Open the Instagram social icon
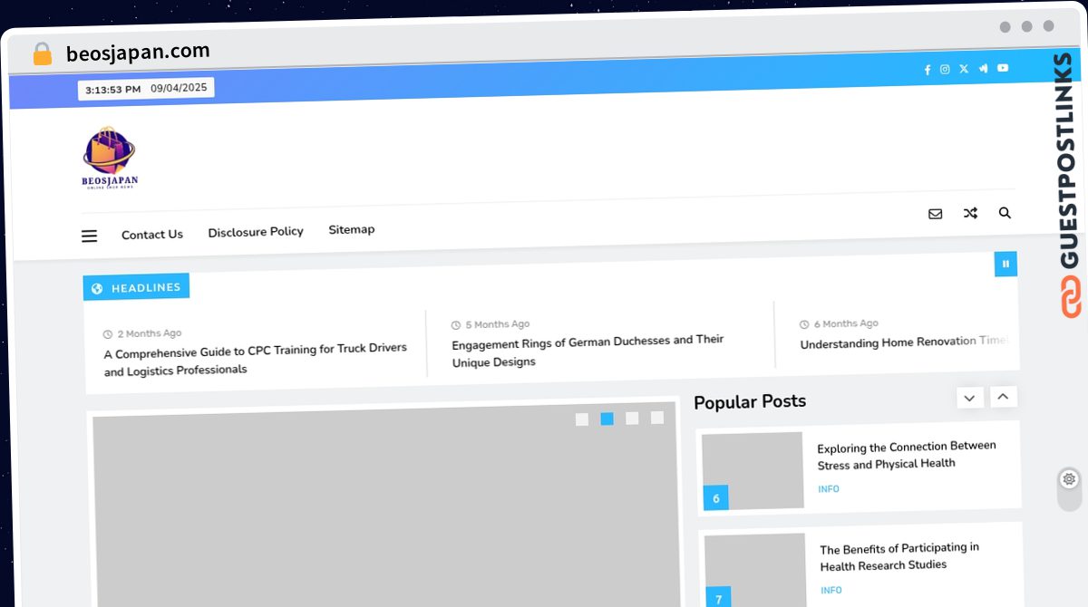 (945, 69)
